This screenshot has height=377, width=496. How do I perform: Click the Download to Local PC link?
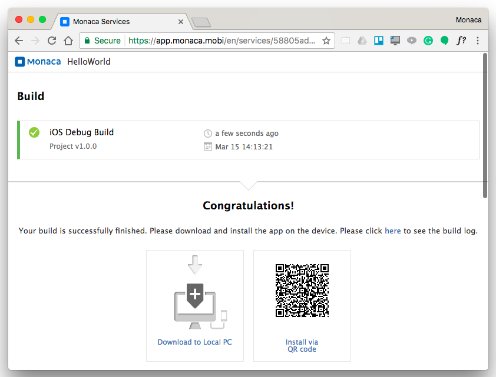click(x=194, y=342)
